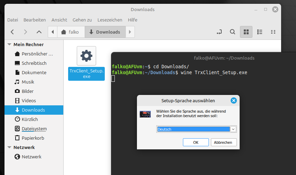Open the Bearbeiten menu
The height and width of the screenshot is (175, 296).
pyautogui.click(x=35, y=20)
